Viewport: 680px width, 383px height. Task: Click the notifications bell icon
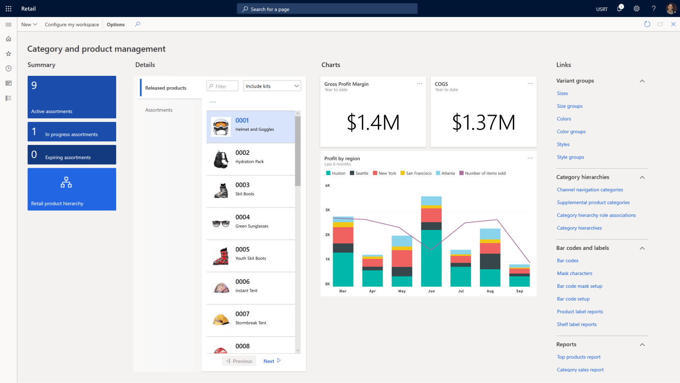click(x=620, y=8)
